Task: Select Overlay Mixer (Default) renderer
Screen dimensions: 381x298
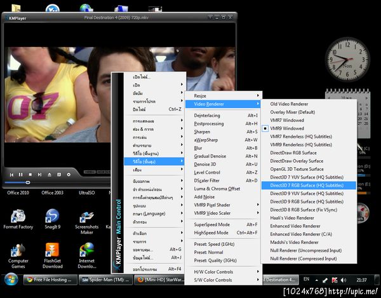Action: click(x=309, y=112)
